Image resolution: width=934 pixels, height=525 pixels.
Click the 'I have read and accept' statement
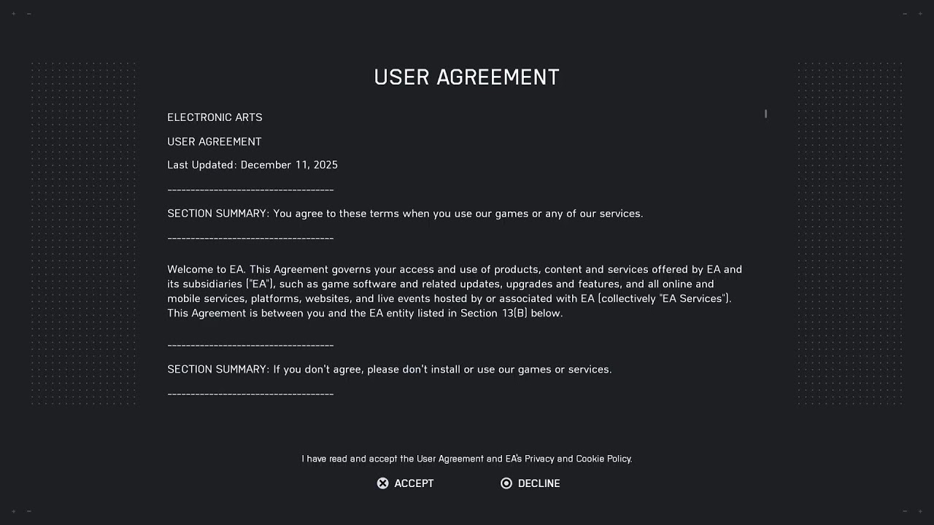click(467, 459)
